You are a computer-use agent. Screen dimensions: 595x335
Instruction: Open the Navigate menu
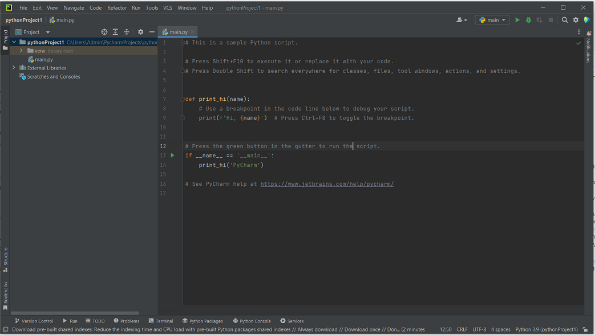tap(74, 8)
